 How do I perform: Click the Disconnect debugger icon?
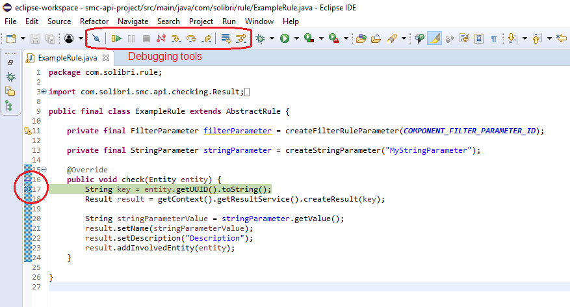[x=161, y=39]
